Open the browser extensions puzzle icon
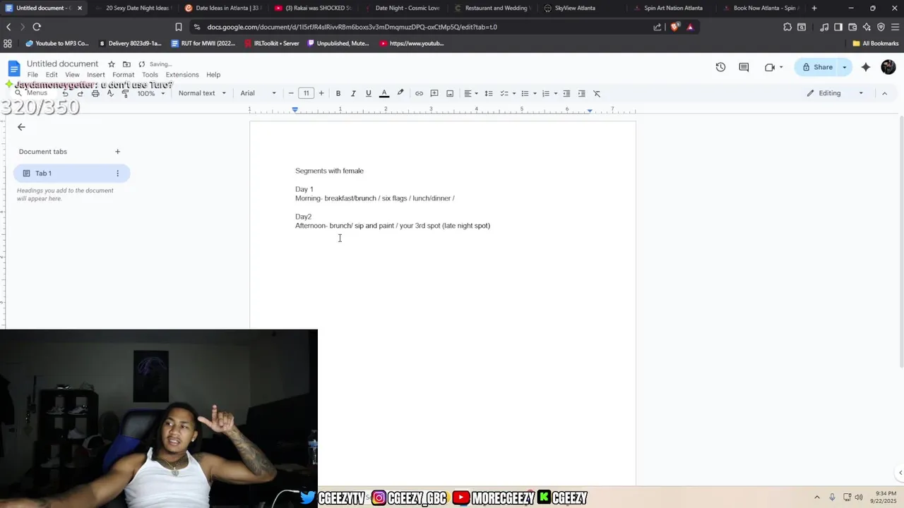Screen dimensions: 904x508 point(787,27)
